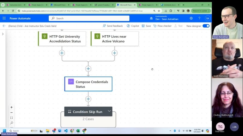Viewport: 243px width, 136px height.
Task: Open Visual Studio Code from the taskbar
Action: [x=66, y=131]
